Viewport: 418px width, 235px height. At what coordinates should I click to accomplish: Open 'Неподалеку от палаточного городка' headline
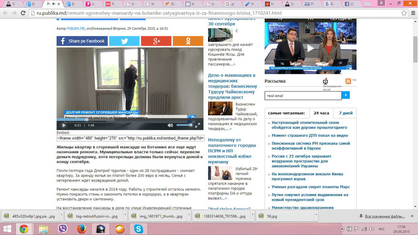tap(232, 151)
